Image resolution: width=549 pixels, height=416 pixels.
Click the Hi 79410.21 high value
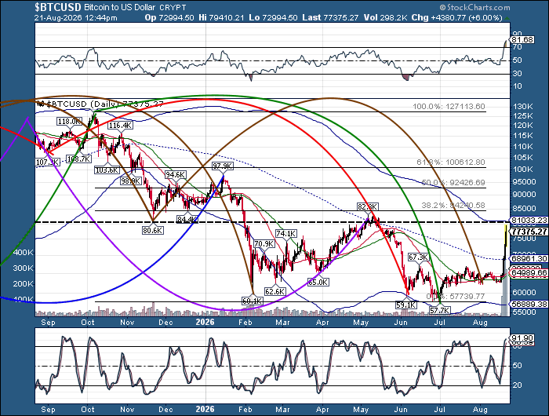tap(221, 17)
